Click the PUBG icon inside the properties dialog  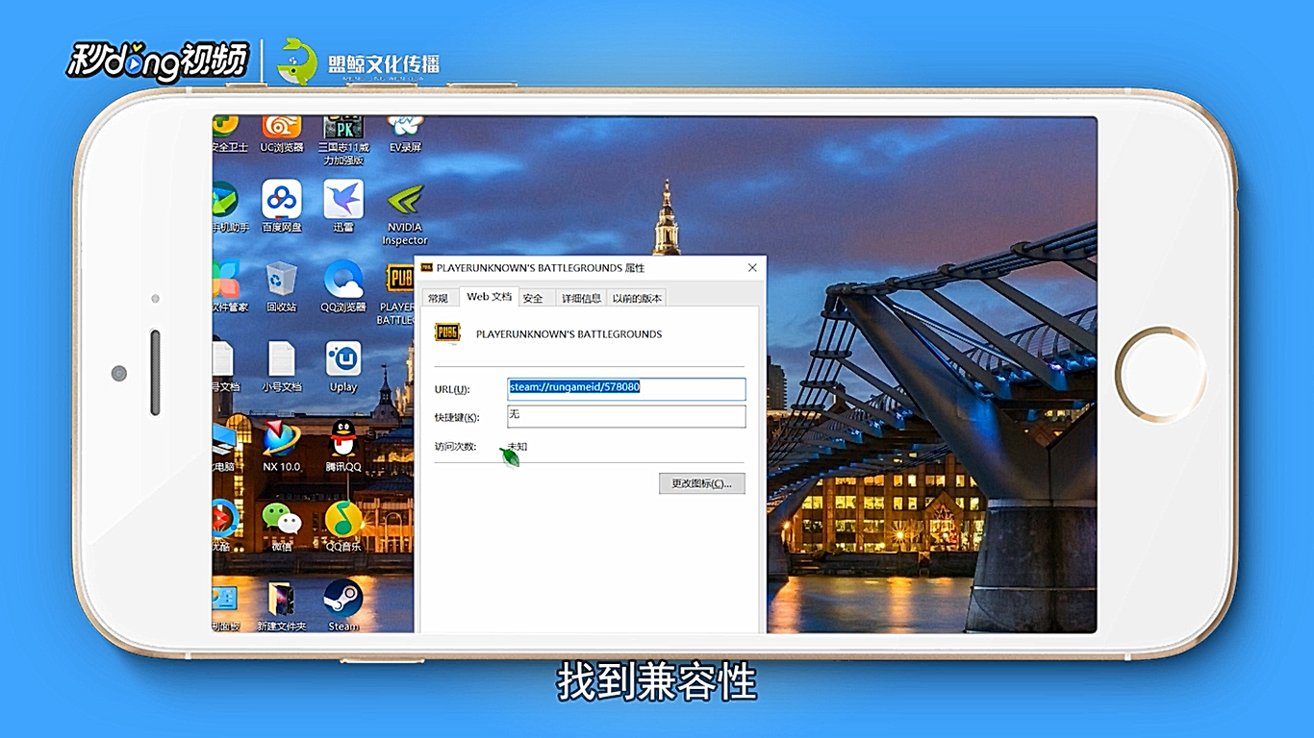447,332
